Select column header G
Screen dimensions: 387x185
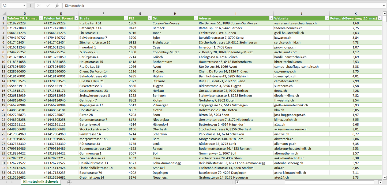pos(140,14)
